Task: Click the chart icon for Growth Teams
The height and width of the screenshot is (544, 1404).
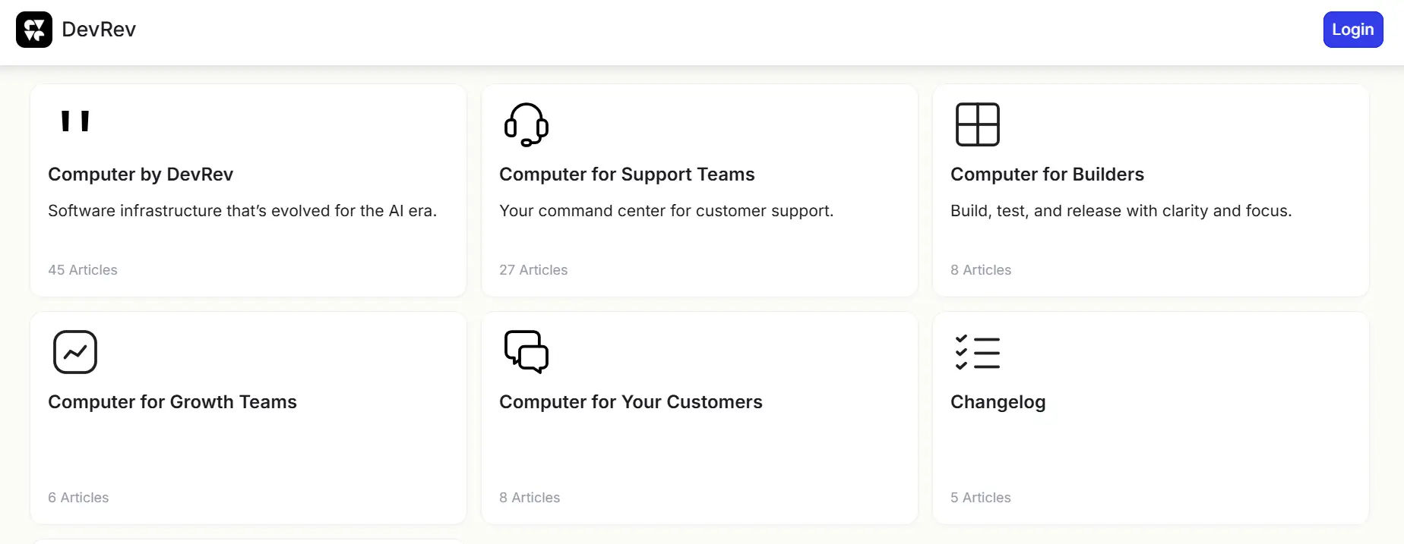Action: click(75, 352)
